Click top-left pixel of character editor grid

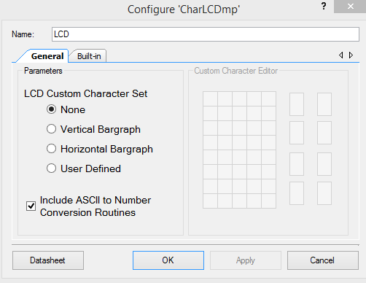click(210, 98)
